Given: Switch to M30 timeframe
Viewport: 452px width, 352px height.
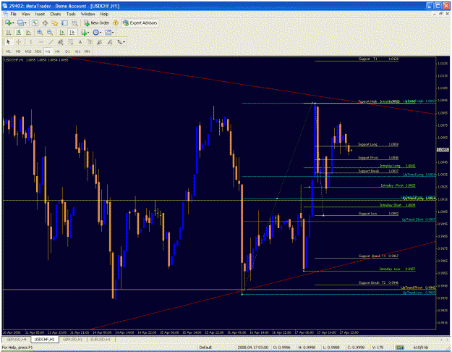Looking at the screenshot, I should point(38,51).
